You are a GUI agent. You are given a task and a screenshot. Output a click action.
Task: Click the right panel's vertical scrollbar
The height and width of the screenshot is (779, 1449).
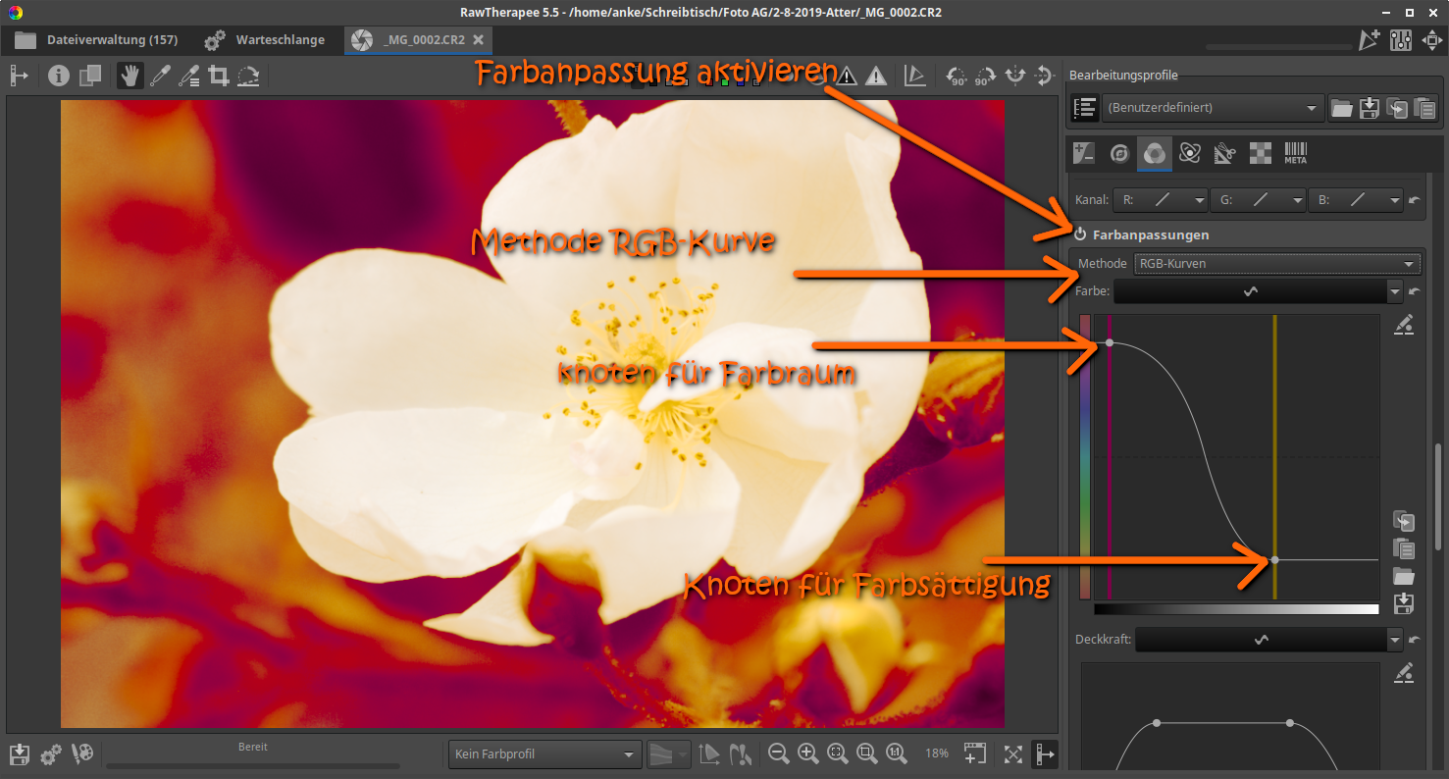pos(1437,495)
